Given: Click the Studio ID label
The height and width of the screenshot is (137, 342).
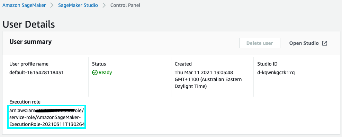Looking at the screenshot, I should (x=267, y=64).
